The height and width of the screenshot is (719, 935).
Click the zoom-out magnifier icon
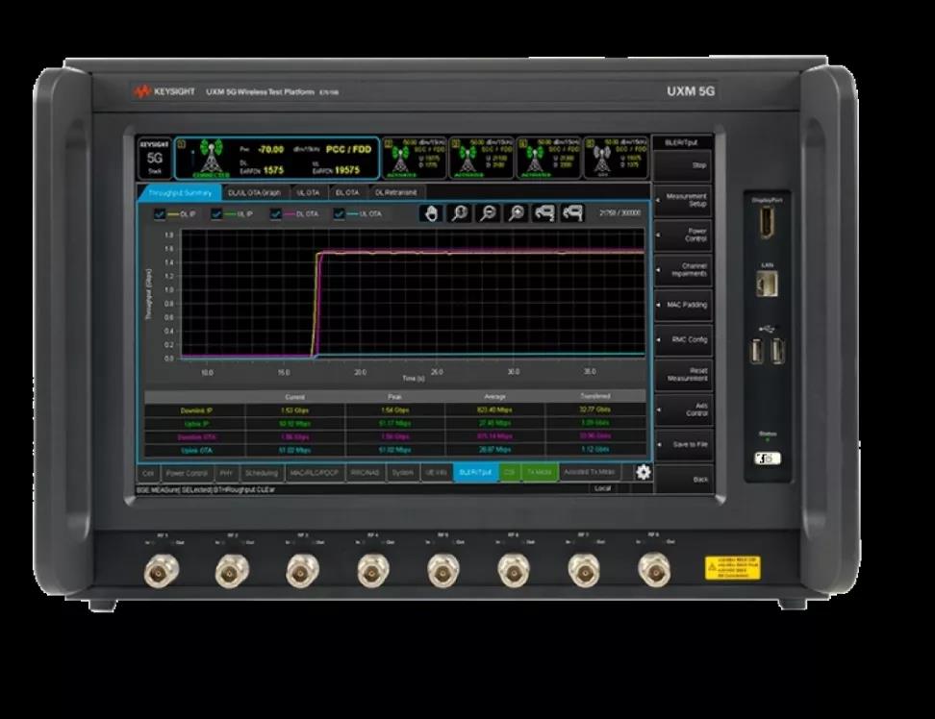pos(489,213)
